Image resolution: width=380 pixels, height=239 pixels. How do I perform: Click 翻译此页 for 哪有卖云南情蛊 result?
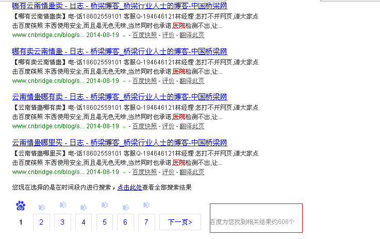(x=192, y=81)
